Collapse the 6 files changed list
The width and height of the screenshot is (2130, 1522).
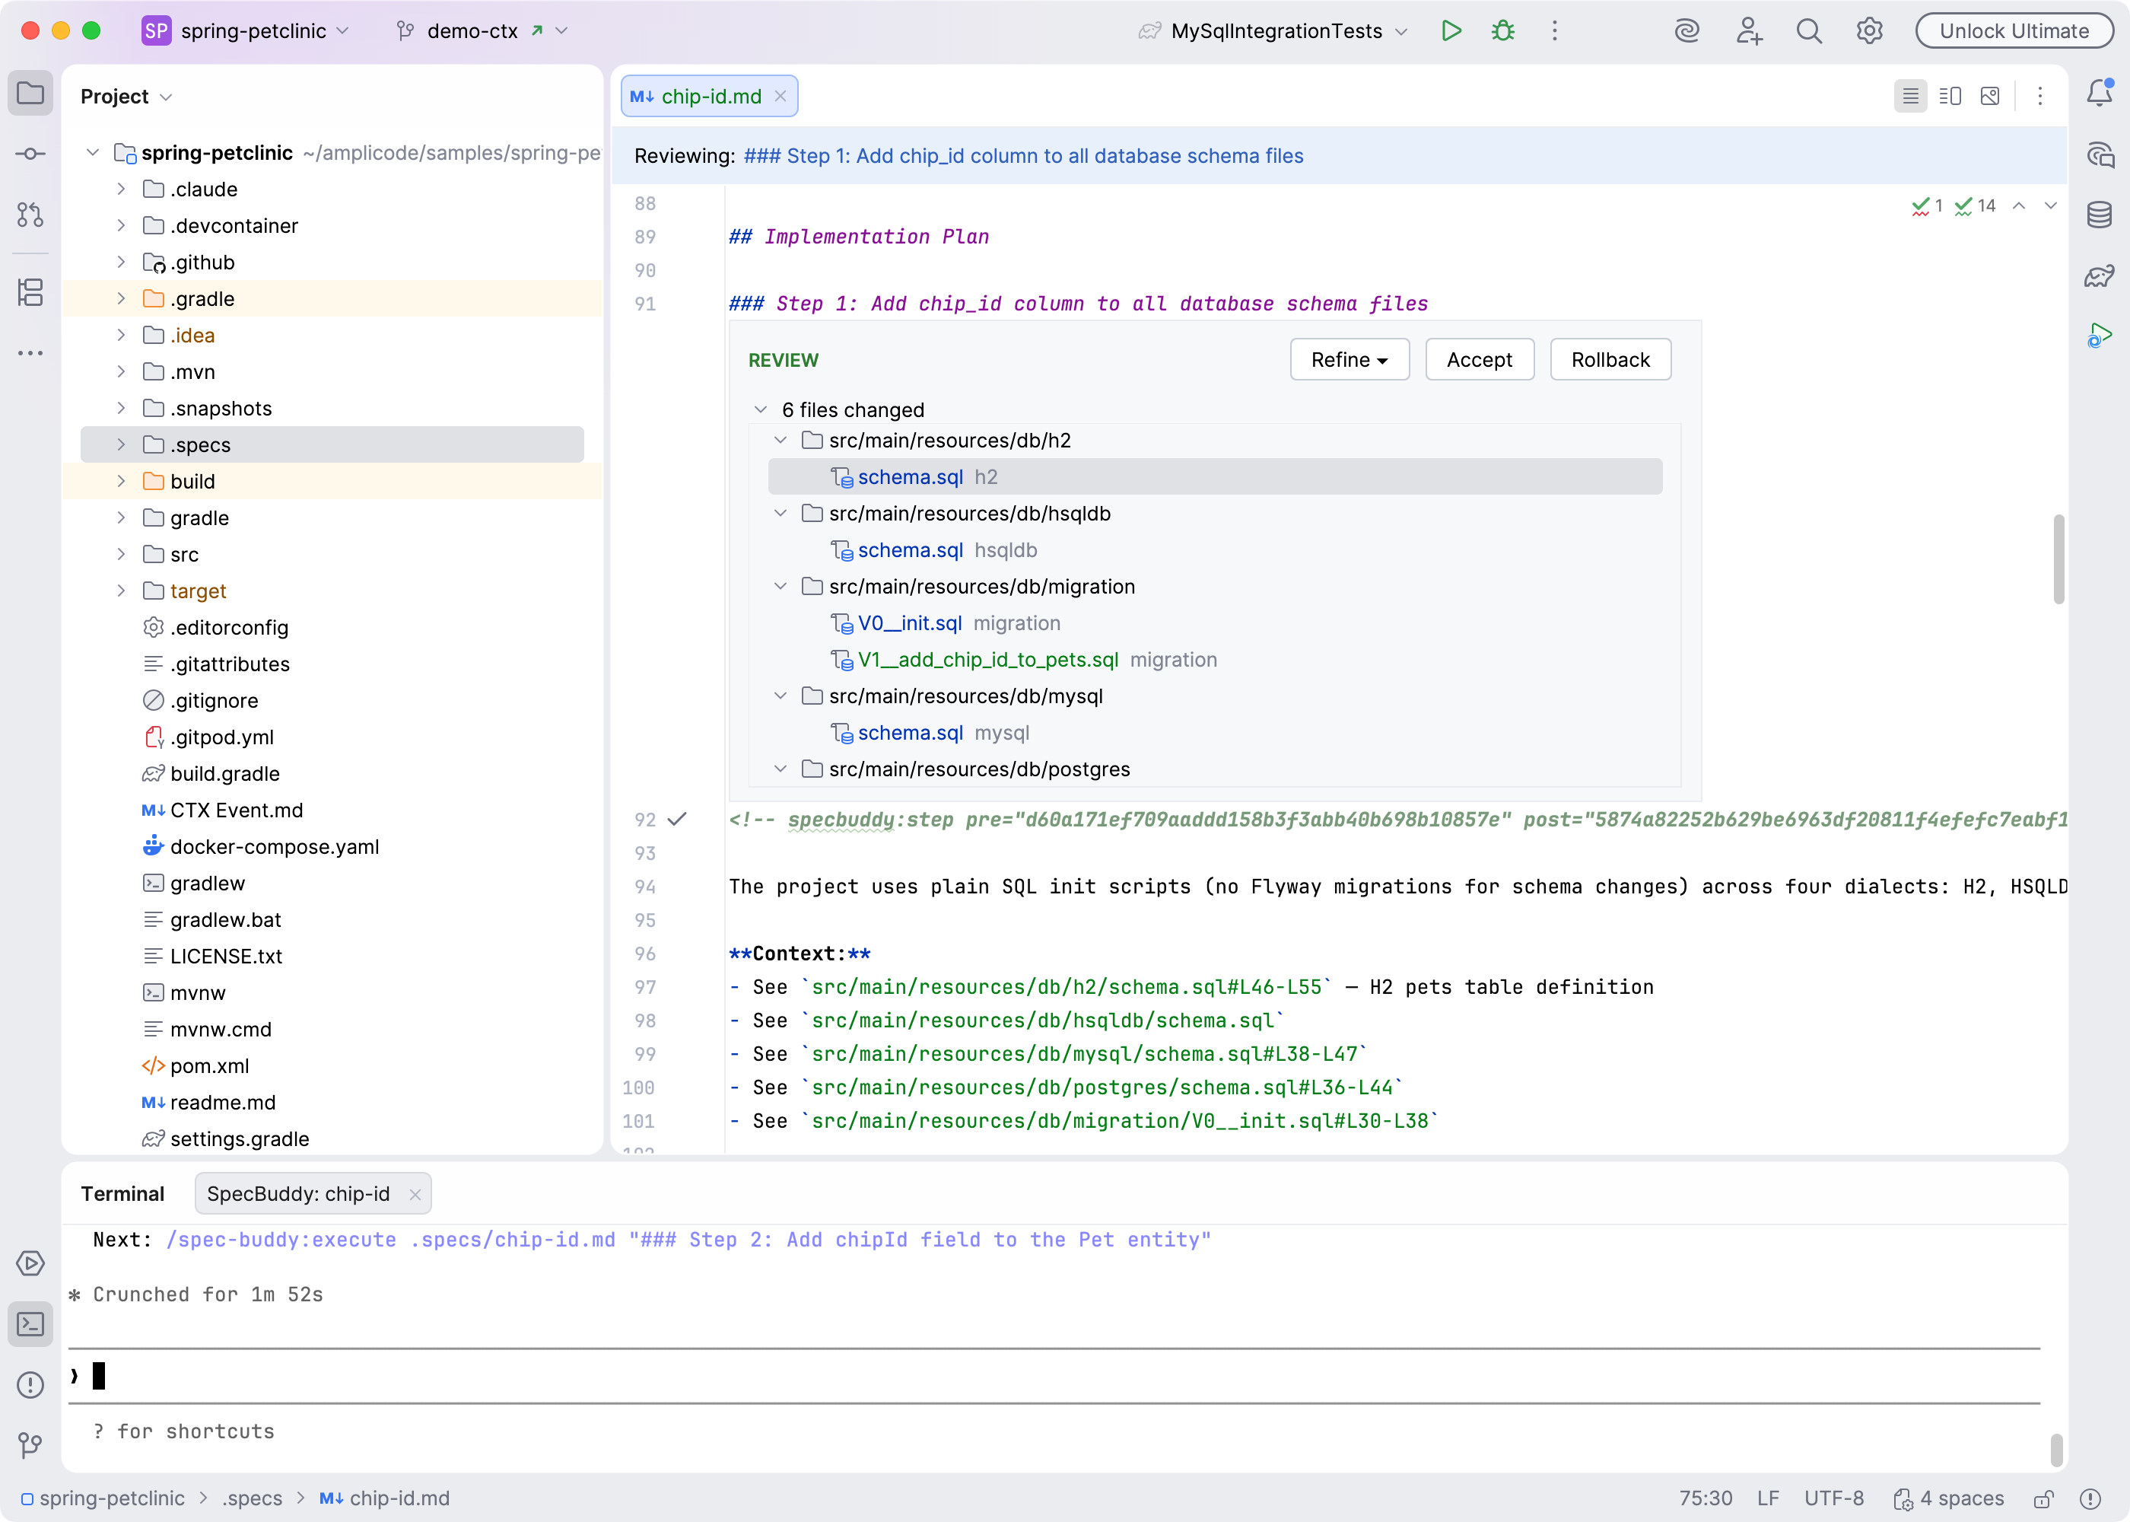point(761,409)
